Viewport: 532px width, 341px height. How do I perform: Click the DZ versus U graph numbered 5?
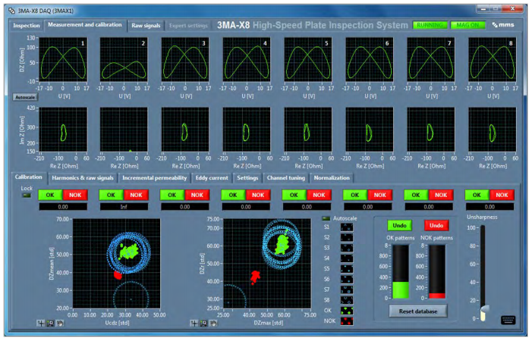[308, 60]
